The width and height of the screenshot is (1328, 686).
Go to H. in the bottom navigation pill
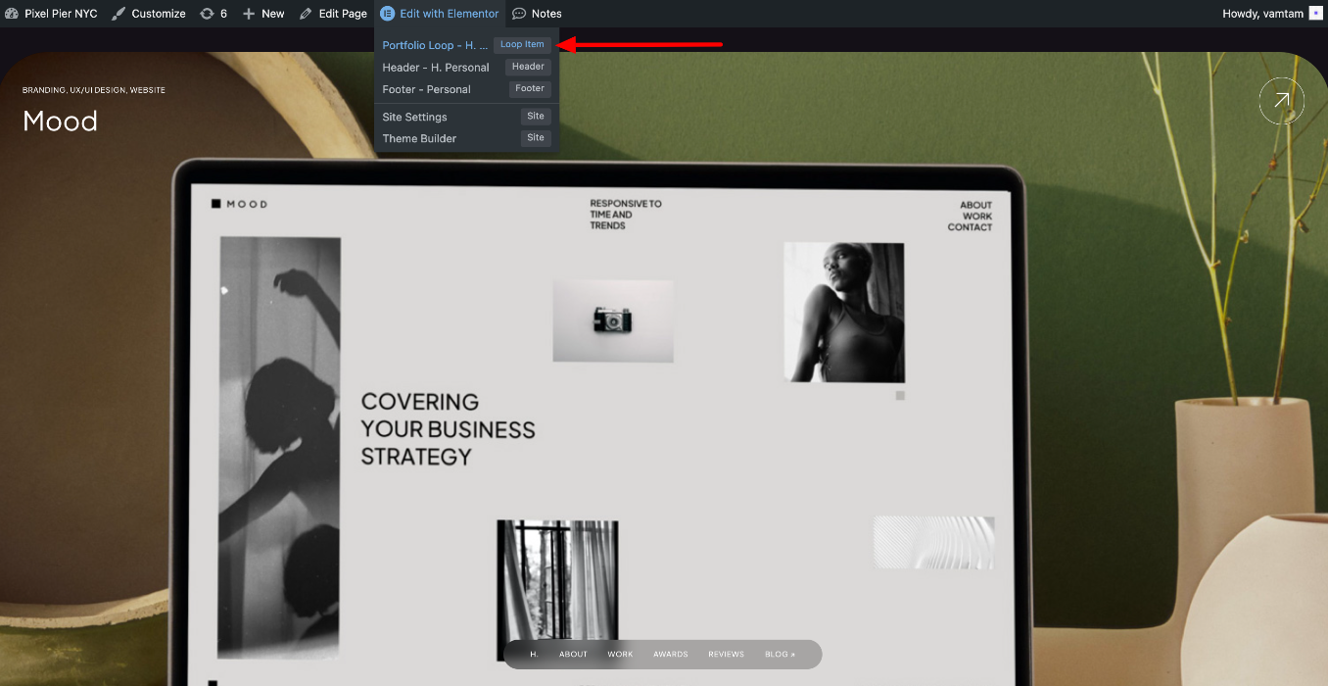pos(534,655)
